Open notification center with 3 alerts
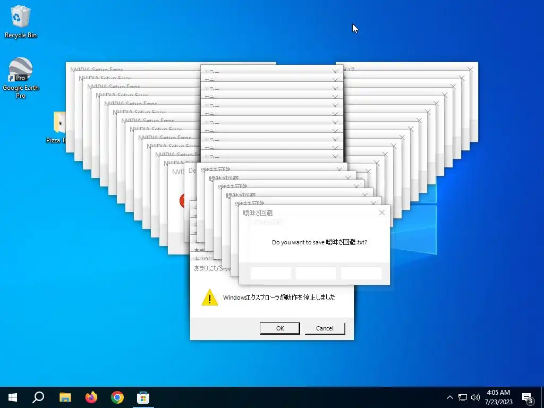The width and height of the screenshot is (544, 408). [528, 398]
